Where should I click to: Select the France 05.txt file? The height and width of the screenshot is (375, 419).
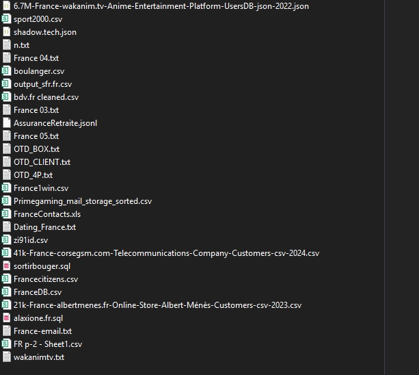[x=36, y=136]
